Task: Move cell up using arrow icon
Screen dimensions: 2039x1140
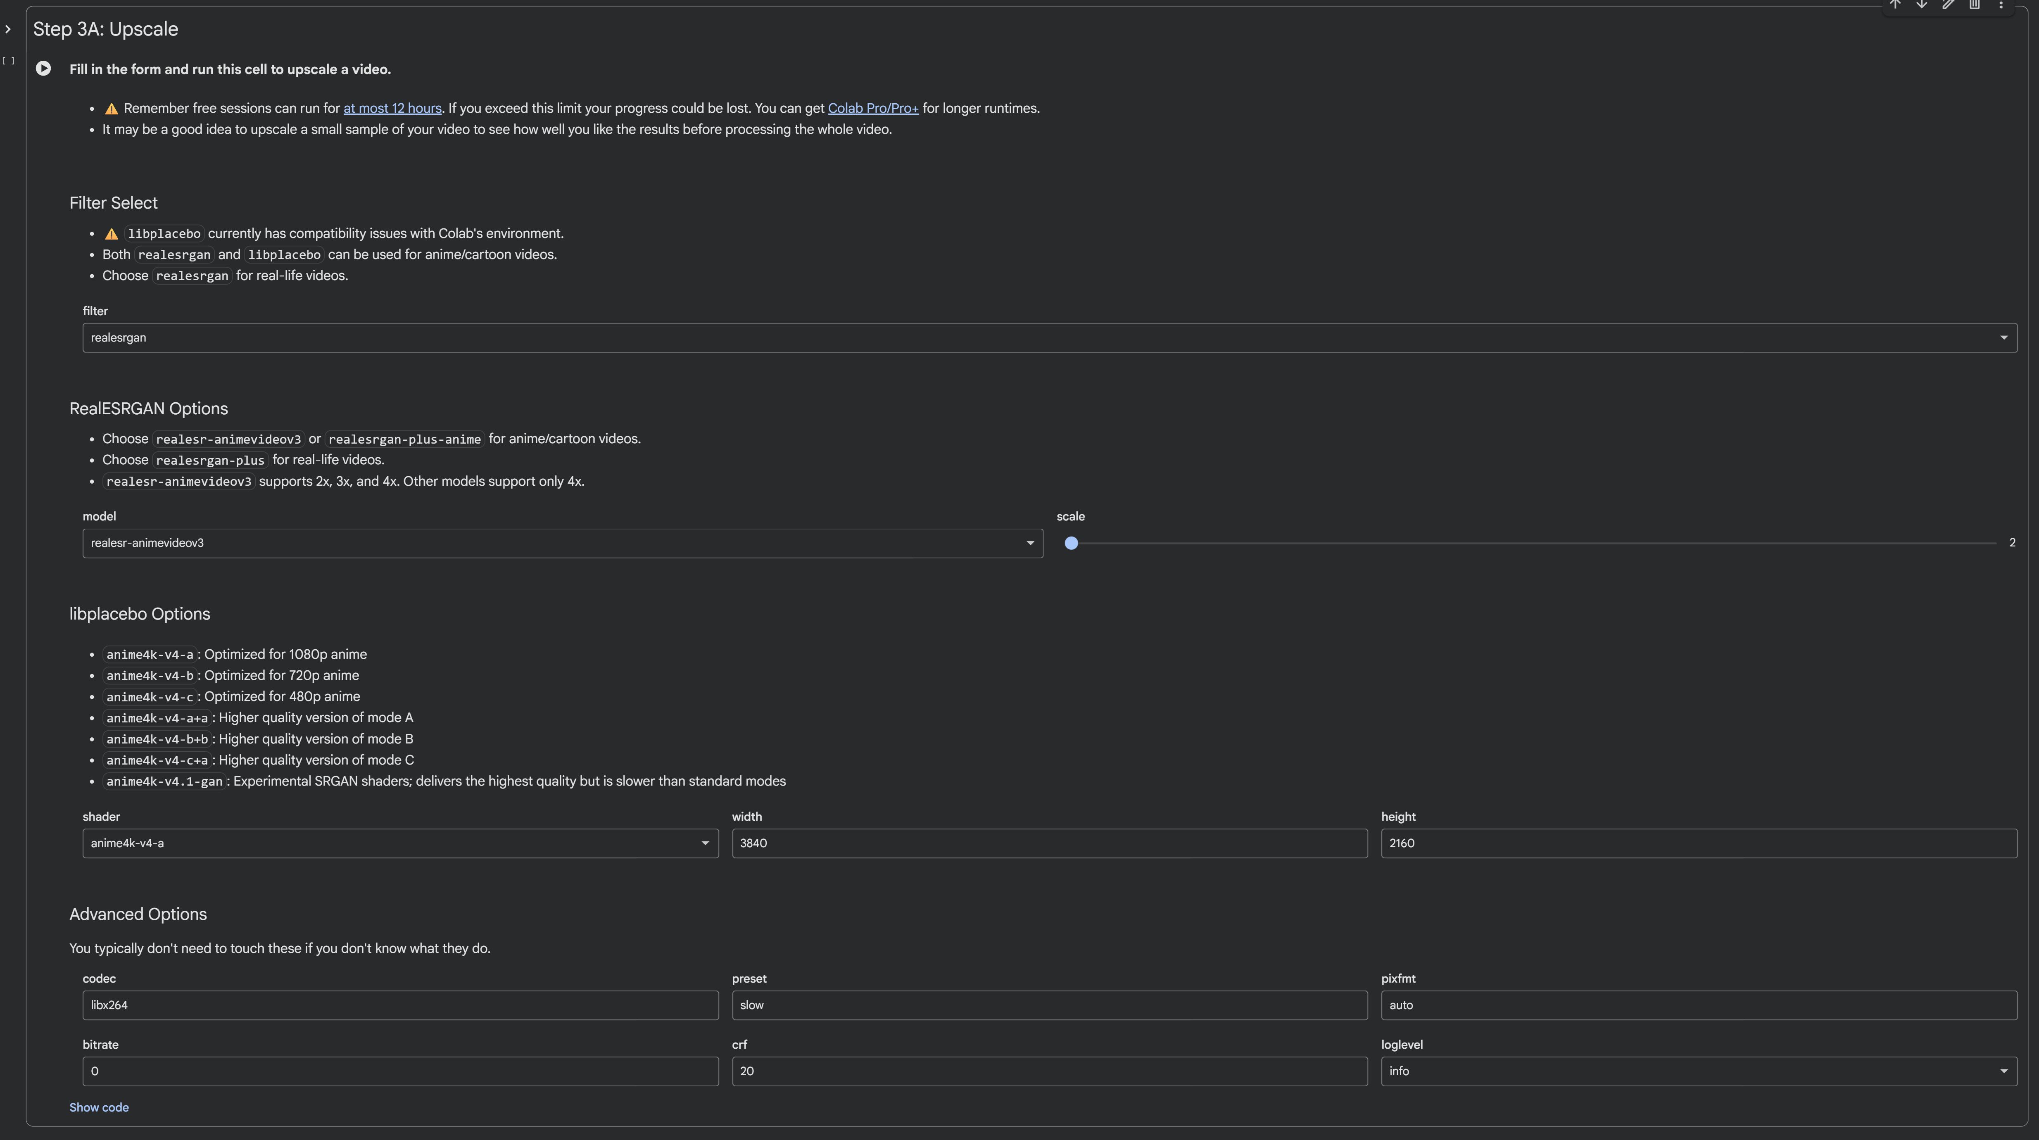Action: click(1895, 5)
